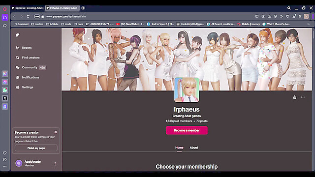Open the Easy Setup sliders icon

coord(300,16)
